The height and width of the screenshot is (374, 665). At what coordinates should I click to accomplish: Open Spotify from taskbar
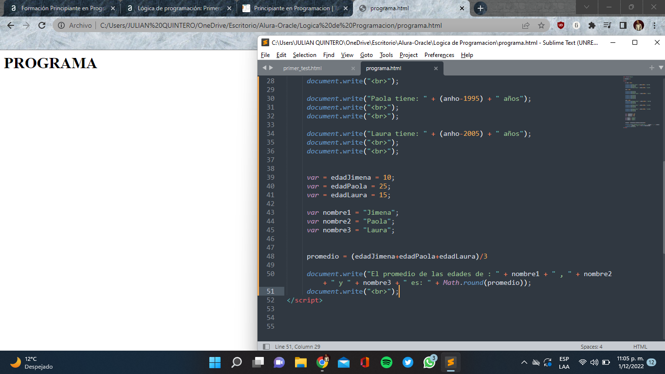(387, 362)
